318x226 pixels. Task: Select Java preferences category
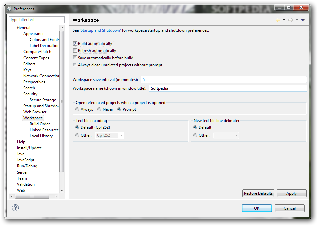coord(21,154)
